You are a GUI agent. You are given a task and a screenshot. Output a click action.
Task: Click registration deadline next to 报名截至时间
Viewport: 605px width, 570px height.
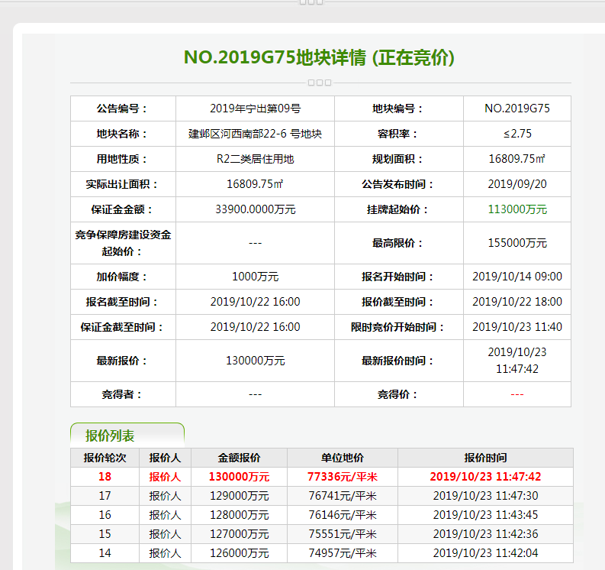[x=255, y=302]
